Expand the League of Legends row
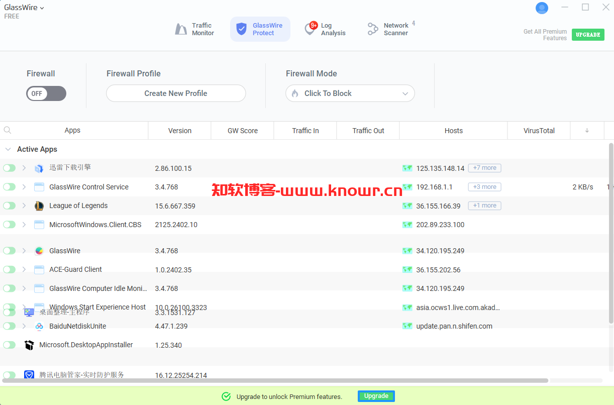Screen dimensions: 614x405 pyautogui.click(x=24, y=206)
